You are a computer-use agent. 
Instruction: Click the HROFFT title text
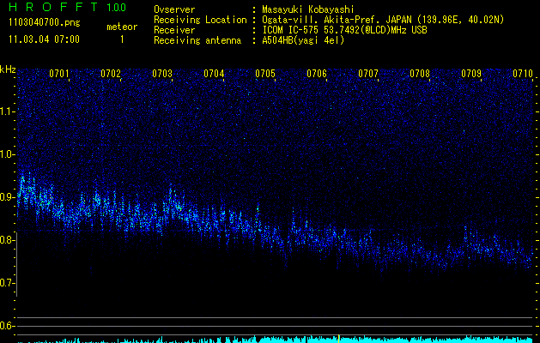coord(54,7)
